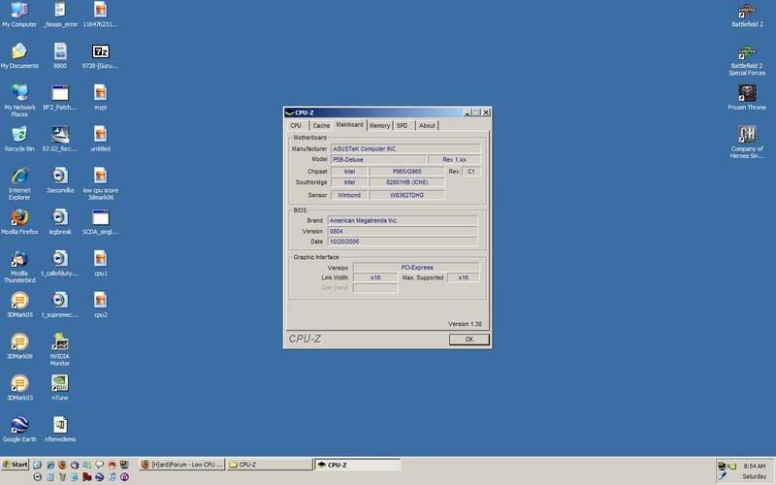The width and height of the screenshot is (776, 485).
Task: Select the 97.02_forc... installer icon
Action: point(60,139)
